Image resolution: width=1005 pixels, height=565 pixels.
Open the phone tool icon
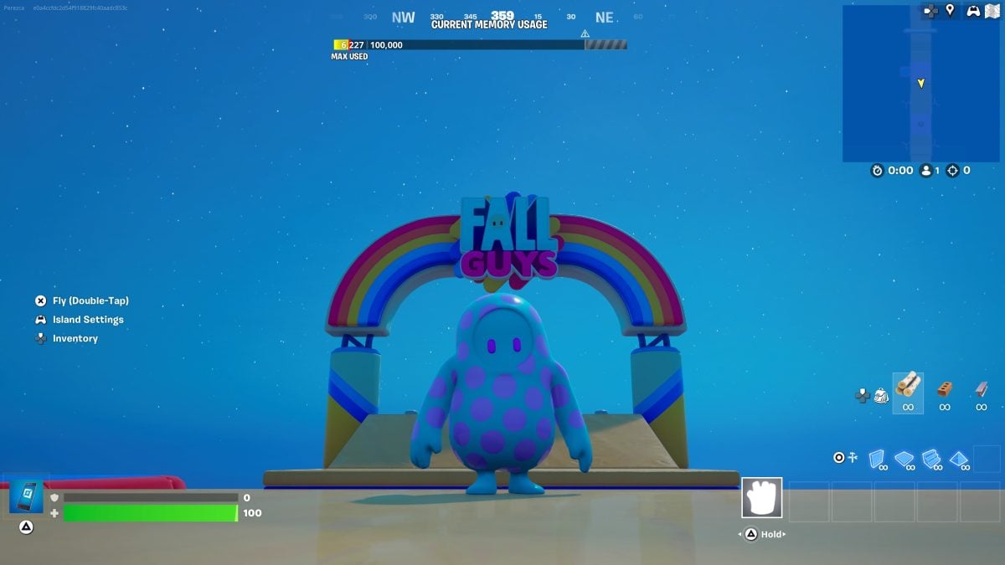pos(26,496)
